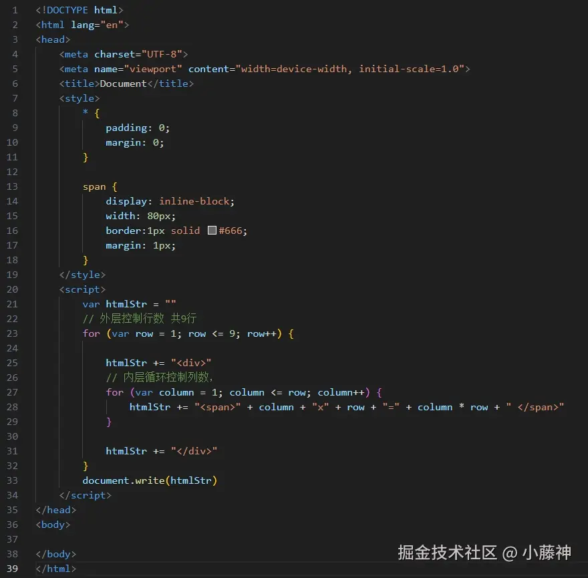Click line number 39 in the gutter
The height and width of the screenshot is (578, 588).
pyautogui.click(x=13, y=569)
